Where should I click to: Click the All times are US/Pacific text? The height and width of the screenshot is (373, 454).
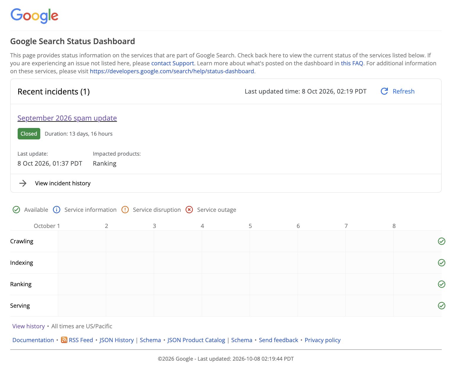coord(82,326)
